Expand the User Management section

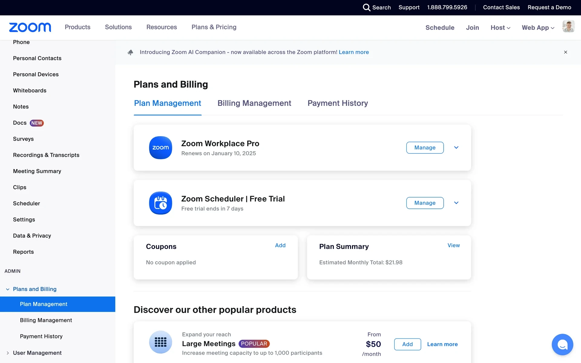click(8, 353)
